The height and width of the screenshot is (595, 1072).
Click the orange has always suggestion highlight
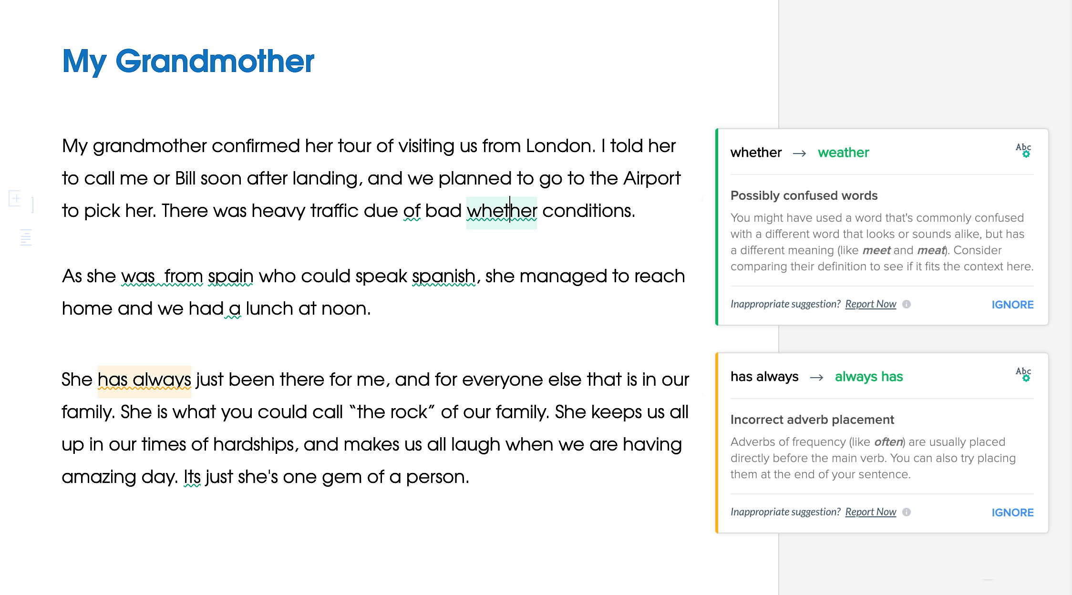pos(144,379)
